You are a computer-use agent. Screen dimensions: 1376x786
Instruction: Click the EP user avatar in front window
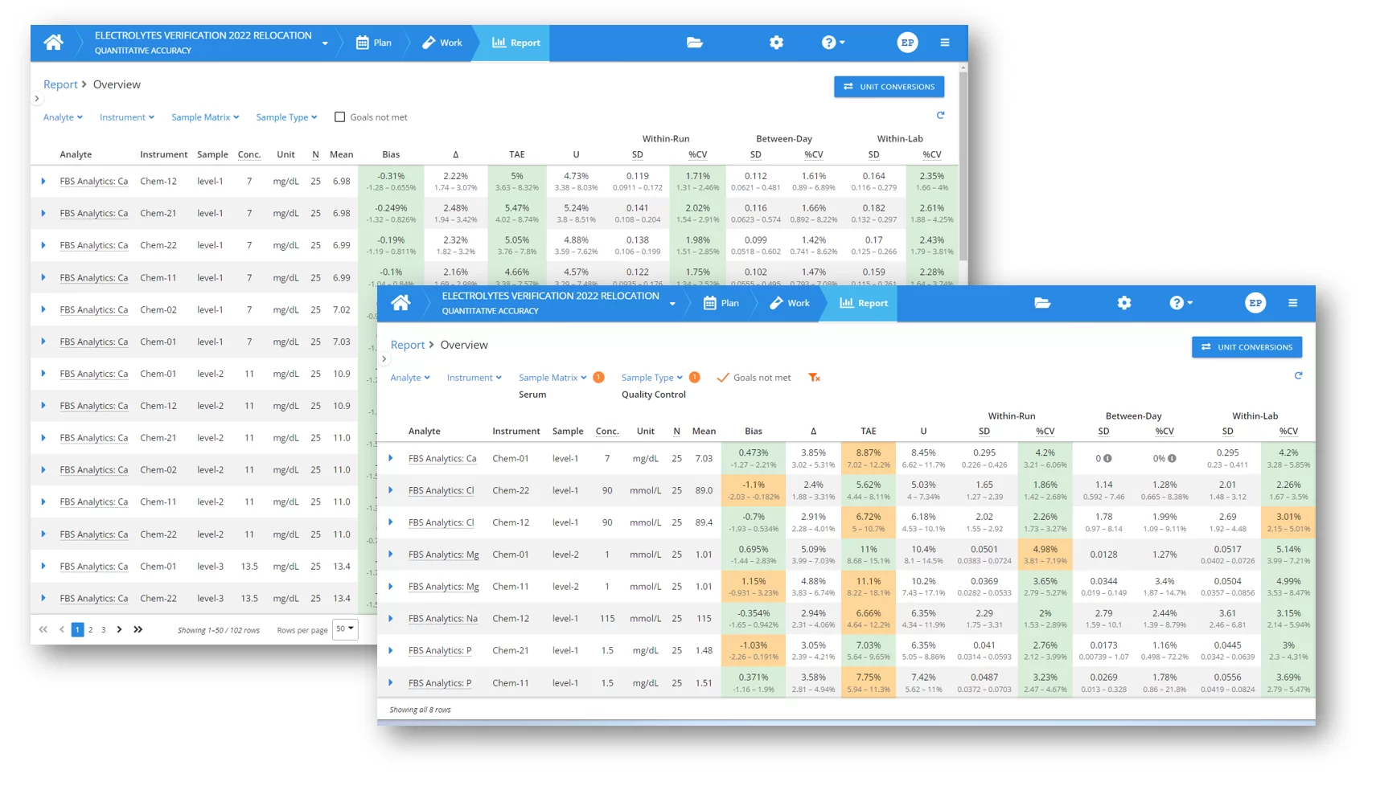coord(1255,303)
